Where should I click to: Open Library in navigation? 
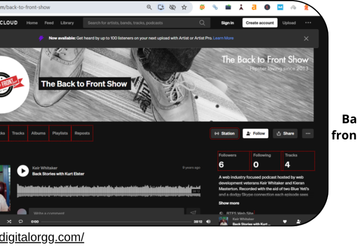pyautogui.click(x=67, y=23)
